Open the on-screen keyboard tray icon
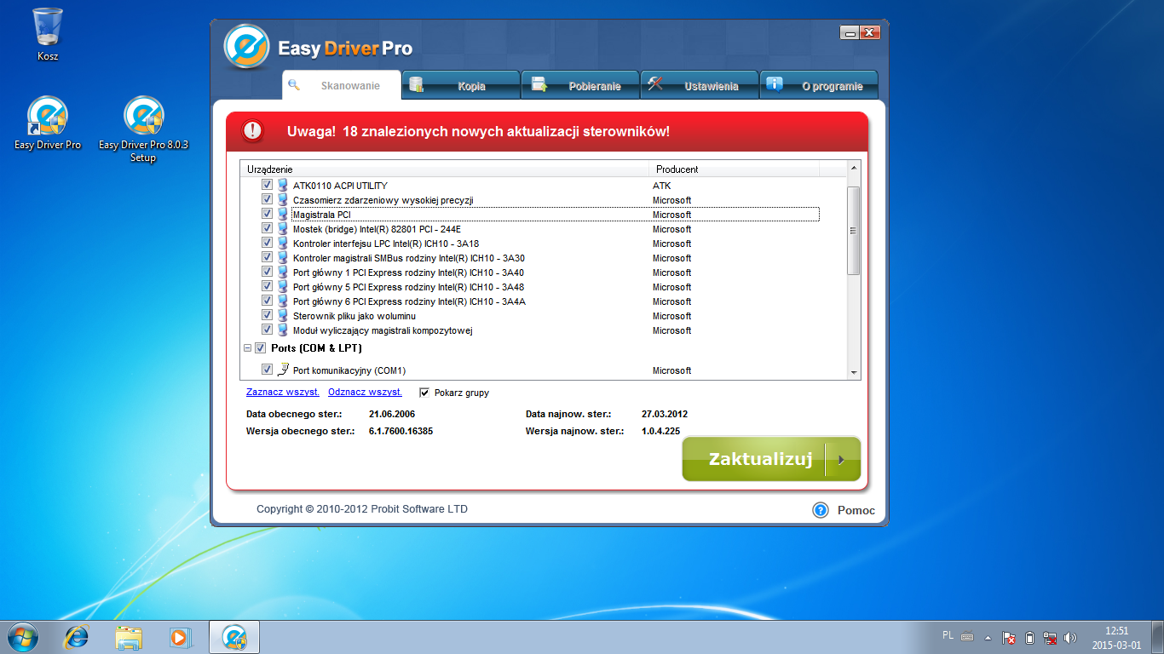Image resolution: width=1164 pixels, height=654 pixels. pos(968,636)
